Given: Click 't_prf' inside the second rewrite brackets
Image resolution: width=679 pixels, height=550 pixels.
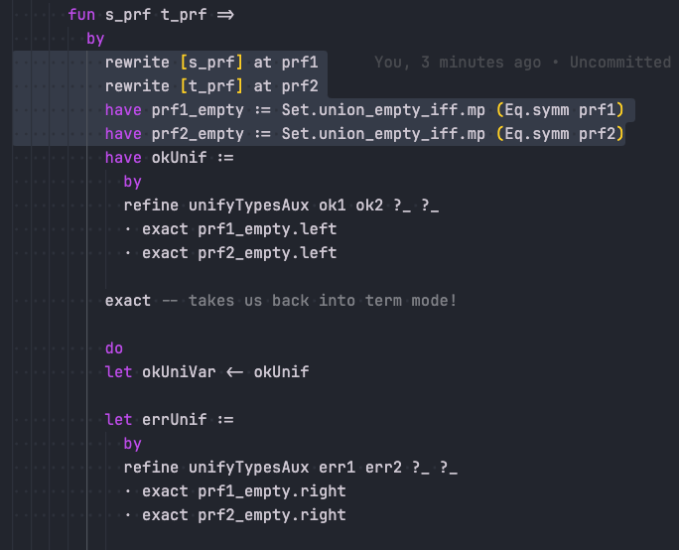Looking at the screenshot, I should point(211,86).
